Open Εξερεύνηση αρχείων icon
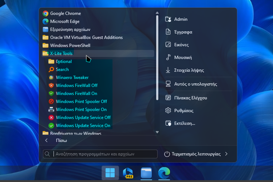Screen dimensions: 273x182 tap(45, 29)
